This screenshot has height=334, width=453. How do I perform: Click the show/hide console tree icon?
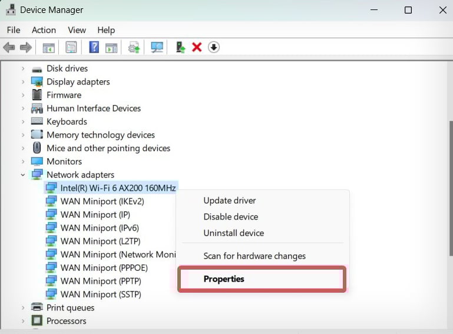point(48,48)
